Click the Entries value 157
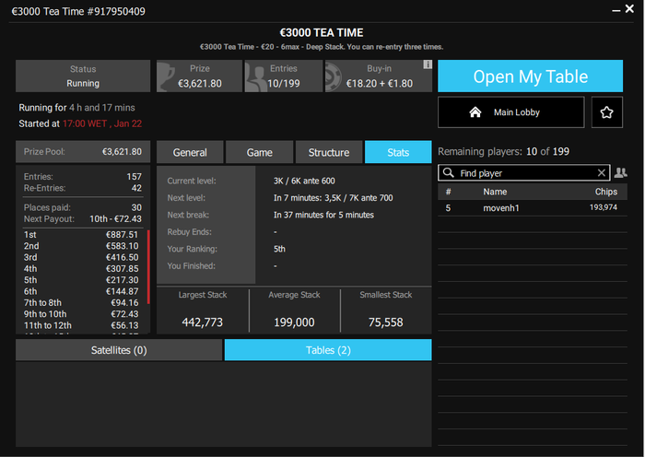 (x=135, y=177)
